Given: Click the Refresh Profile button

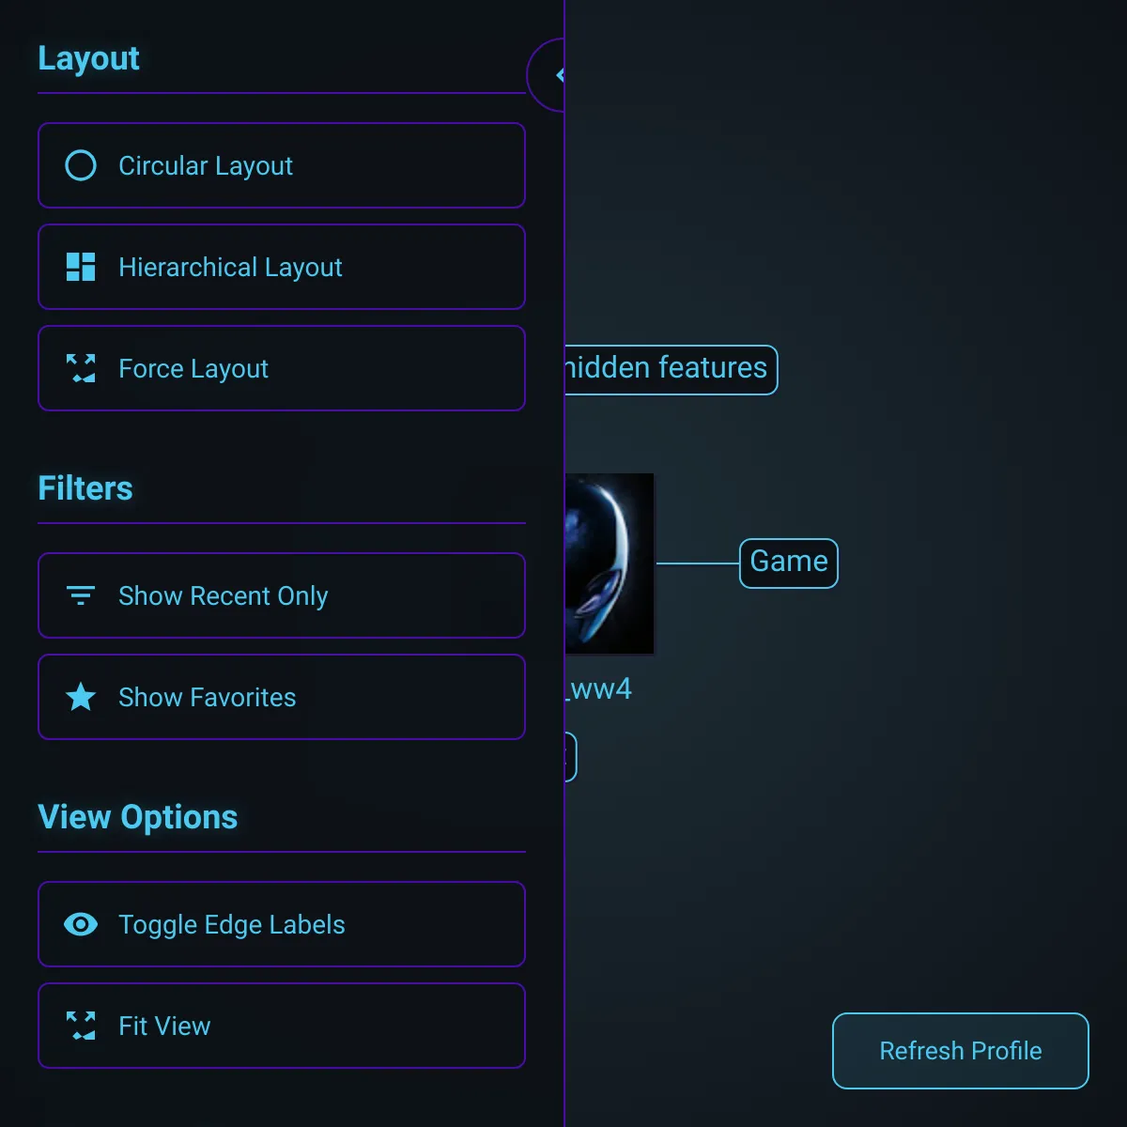Looking at the screenshot, I should click(961, 1051).
